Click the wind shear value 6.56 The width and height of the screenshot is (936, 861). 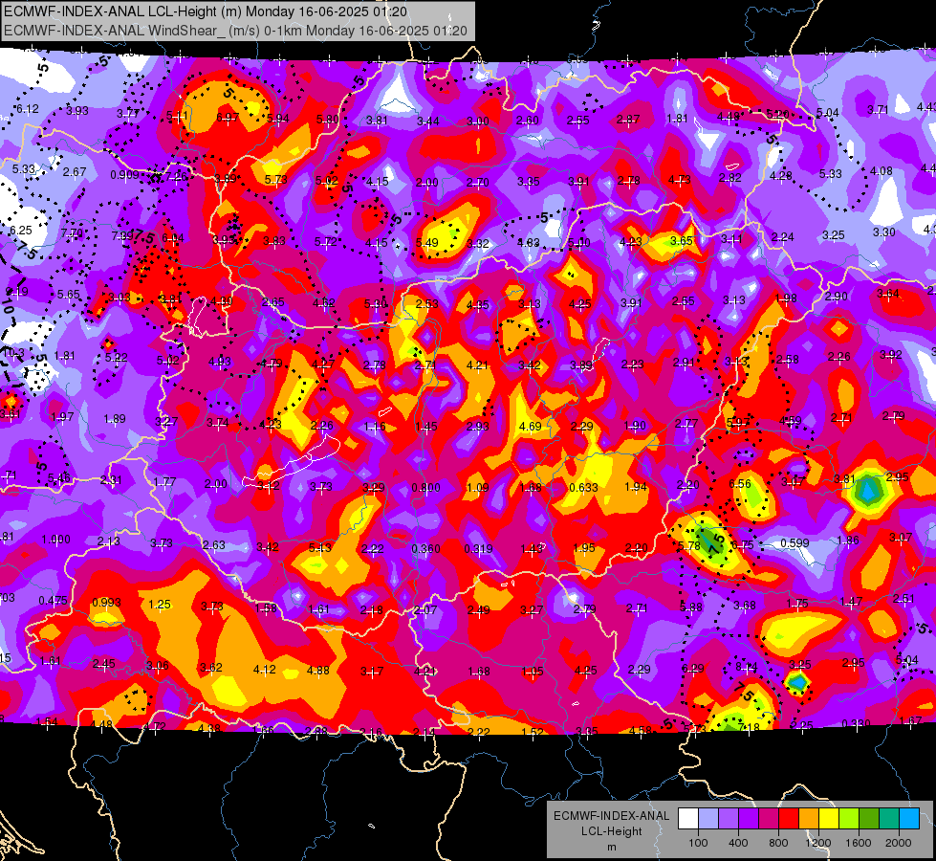coord(740,483)
